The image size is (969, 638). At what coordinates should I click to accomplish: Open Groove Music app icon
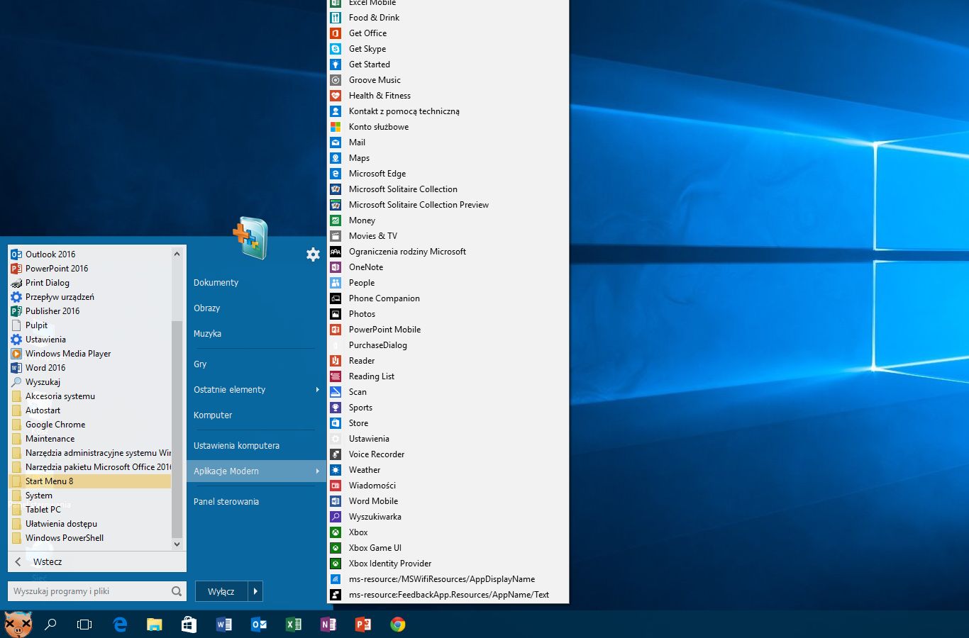(336, 80)
